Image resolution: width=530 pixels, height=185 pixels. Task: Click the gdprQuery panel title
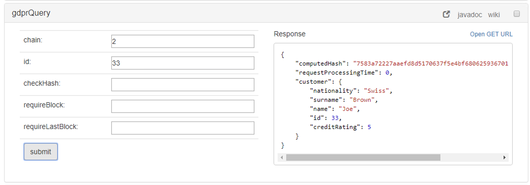coord(31,13)
